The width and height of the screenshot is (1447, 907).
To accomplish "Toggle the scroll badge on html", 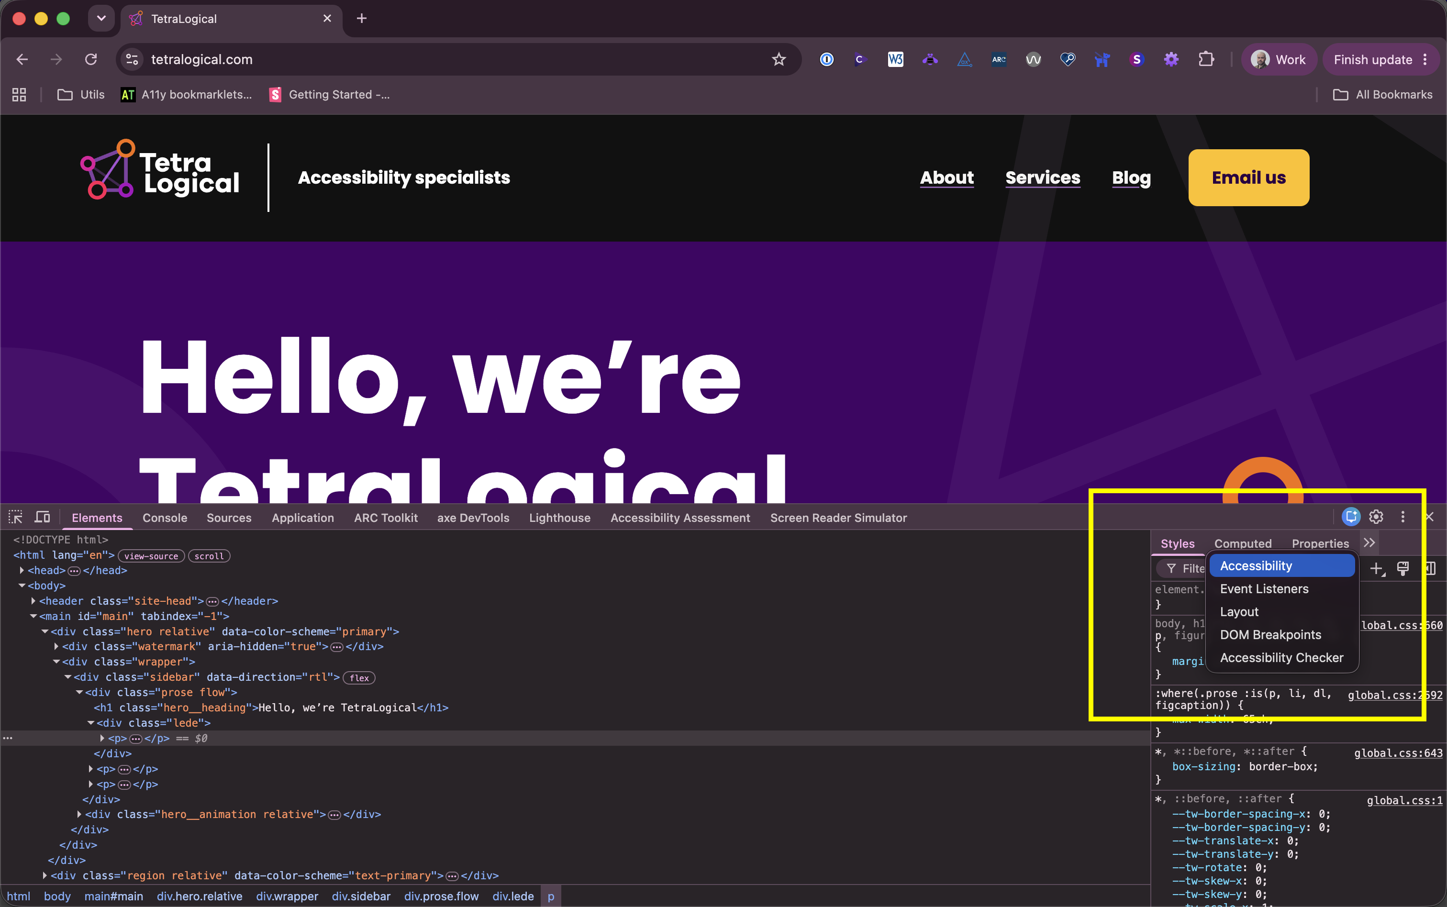I will tap(210, 556).
